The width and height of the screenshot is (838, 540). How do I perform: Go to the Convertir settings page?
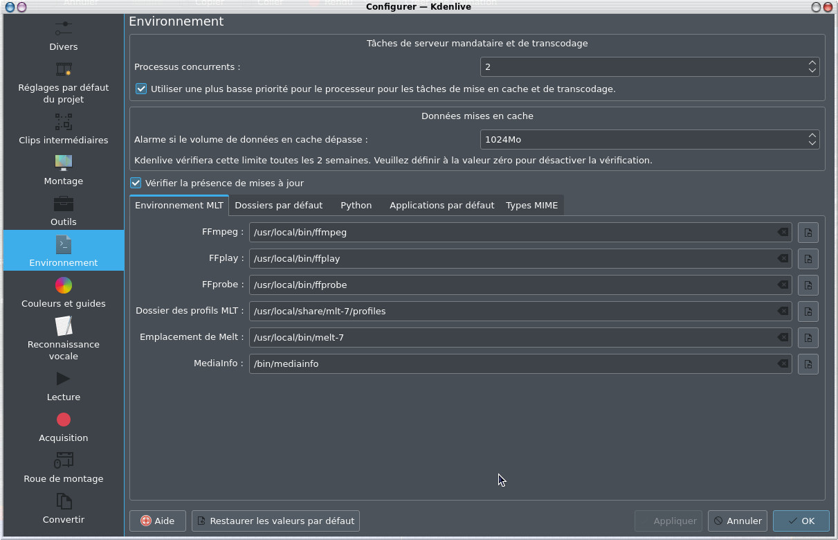(64, 509)
